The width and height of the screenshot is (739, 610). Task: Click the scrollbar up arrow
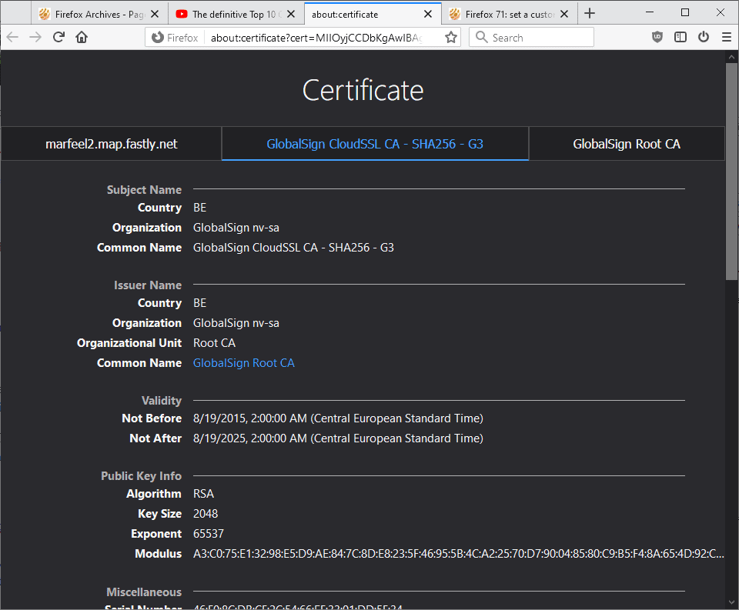tap(731, 57)
